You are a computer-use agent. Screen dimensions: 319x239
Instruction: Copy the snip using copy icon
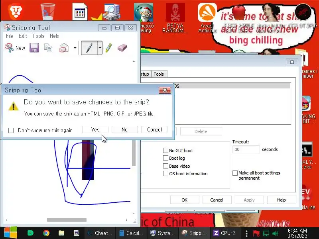[x=48, y=48]
